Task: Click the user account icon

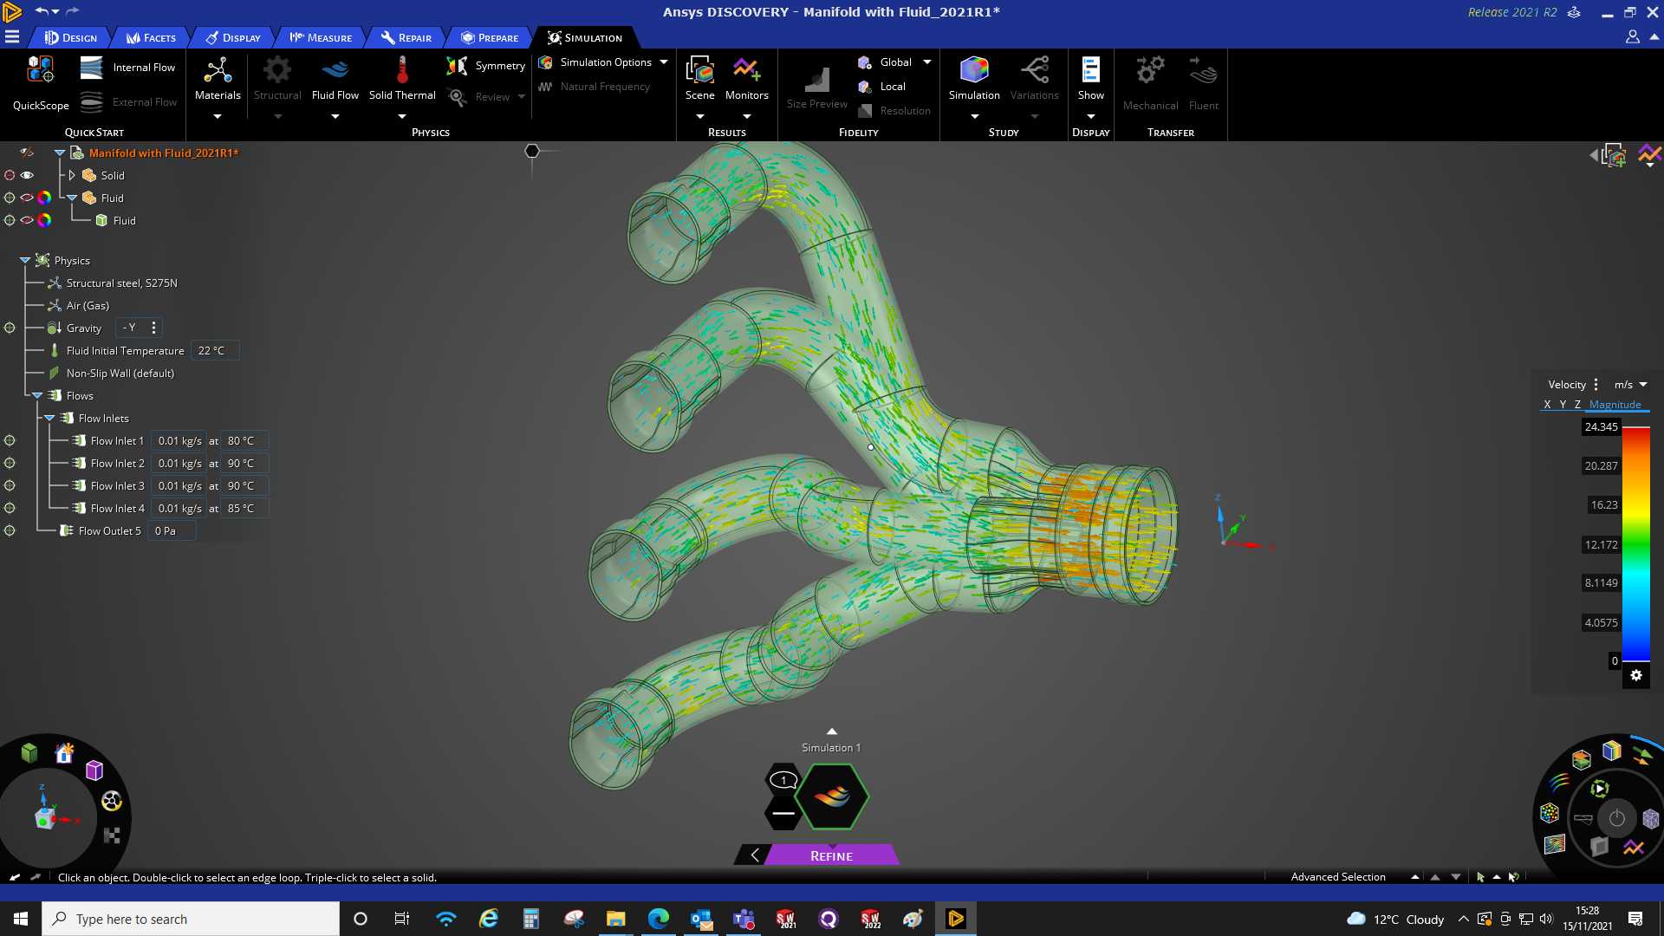Action: (x=1632, y=37)
